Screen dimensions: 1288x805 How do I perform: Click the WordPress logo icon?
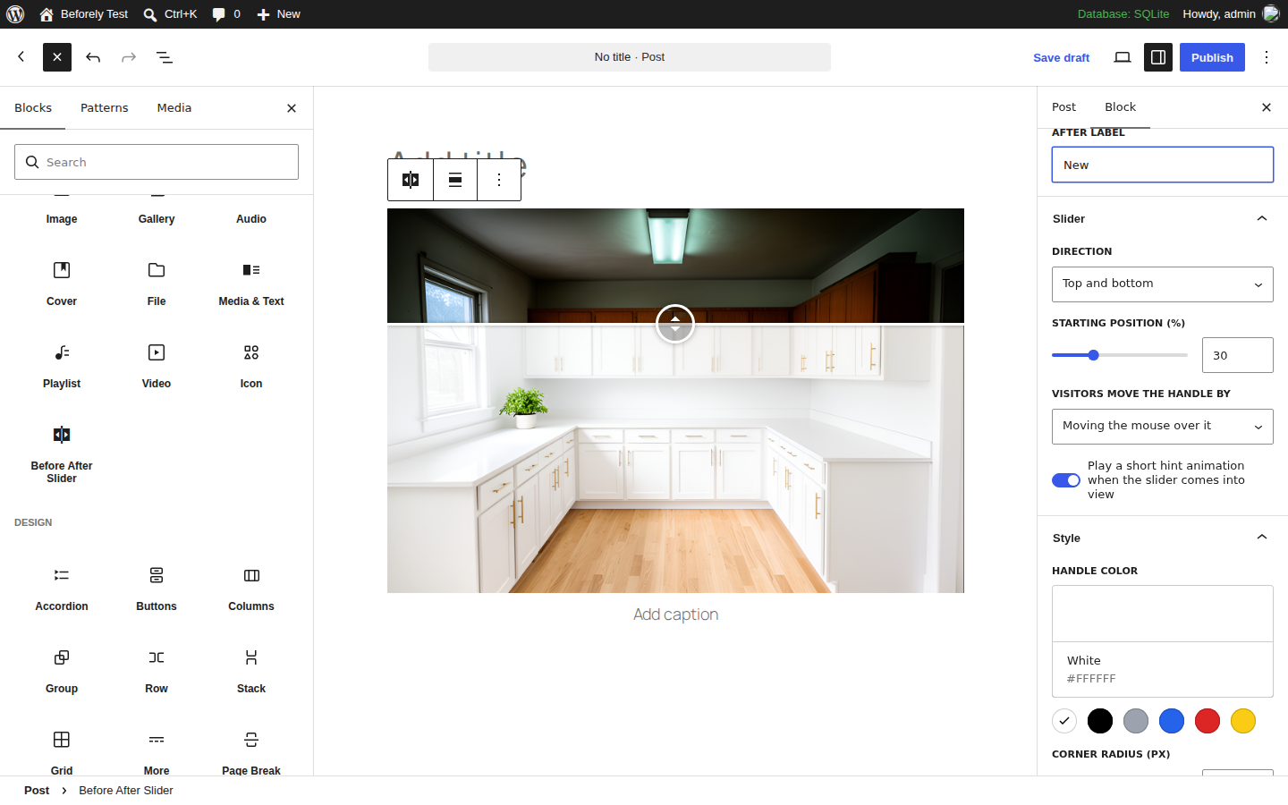pyautogui.click(x=15, y=14)
